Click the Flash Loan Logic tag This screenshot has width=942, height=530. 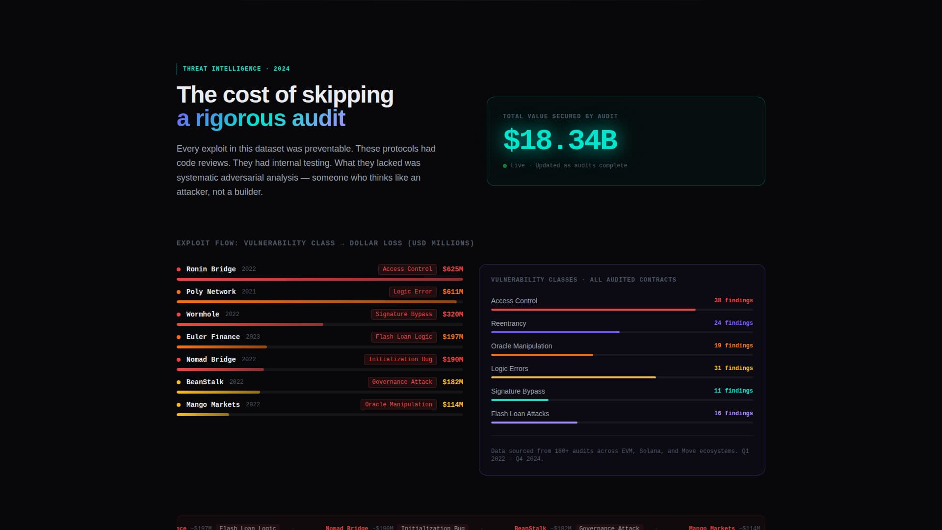(x=404, y=337)
